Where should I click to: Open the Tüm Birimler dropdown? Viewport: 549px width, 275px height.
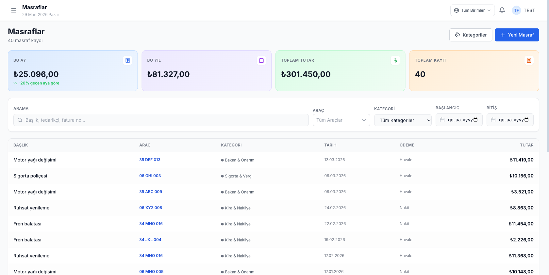click(x=472, y=10)
